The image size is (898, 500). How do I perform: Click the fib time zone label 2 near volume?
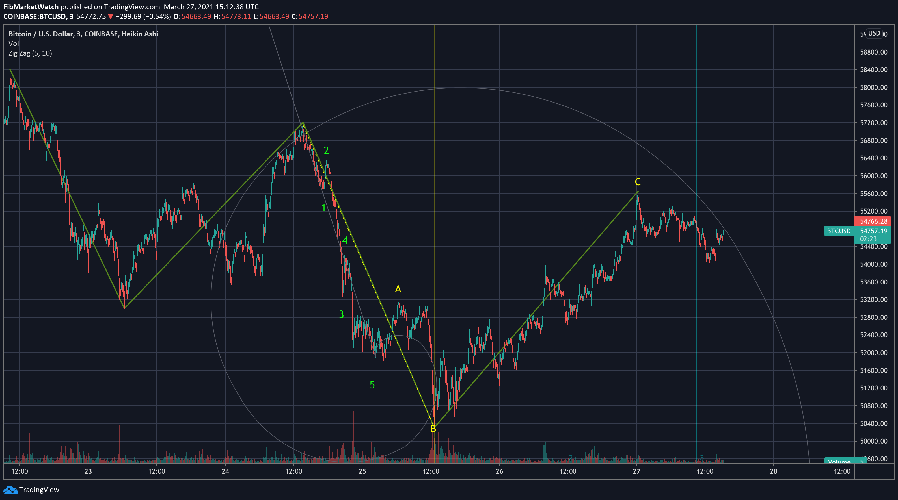pos(571,458)
